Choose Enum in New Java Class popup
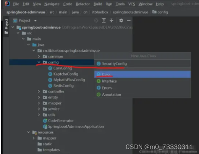This screenshot has height=154, width=199. point(142,88)
